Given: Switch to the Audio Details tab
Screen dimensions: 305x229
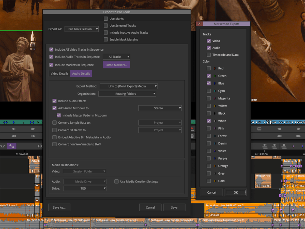Looking at the screenshot, I should [81, 74].
